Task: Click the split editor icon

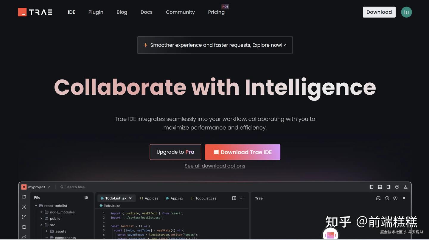Action: click(x=234, y=198)
